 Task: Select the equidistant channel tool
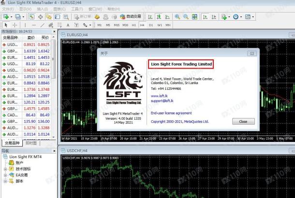pos(51,25)
